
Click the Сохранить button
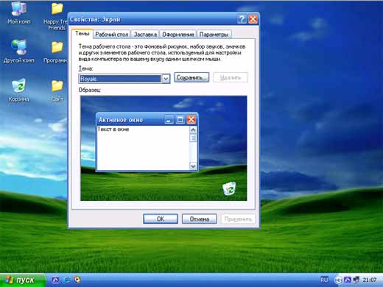coord(191,77)
